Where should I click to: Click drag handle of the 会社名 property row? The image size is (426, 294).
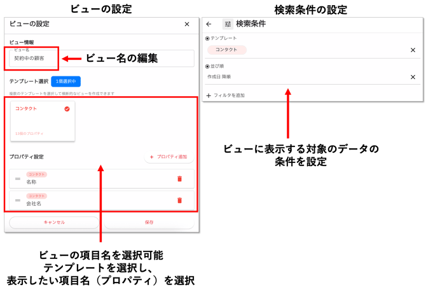(x=18, y=200)
